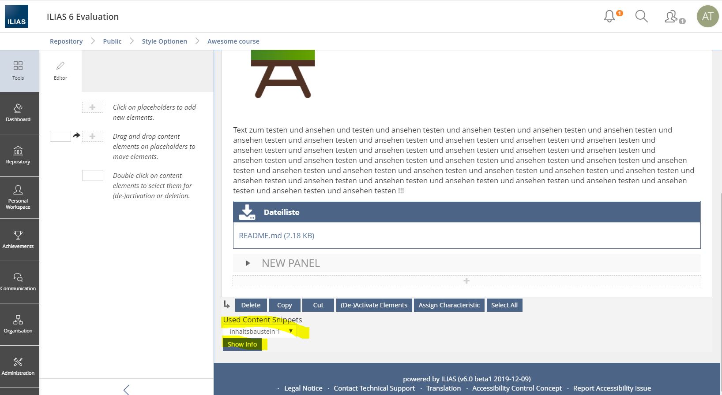Click the Repository breadcrumb
Screen dimensions: 722x395
66,41
